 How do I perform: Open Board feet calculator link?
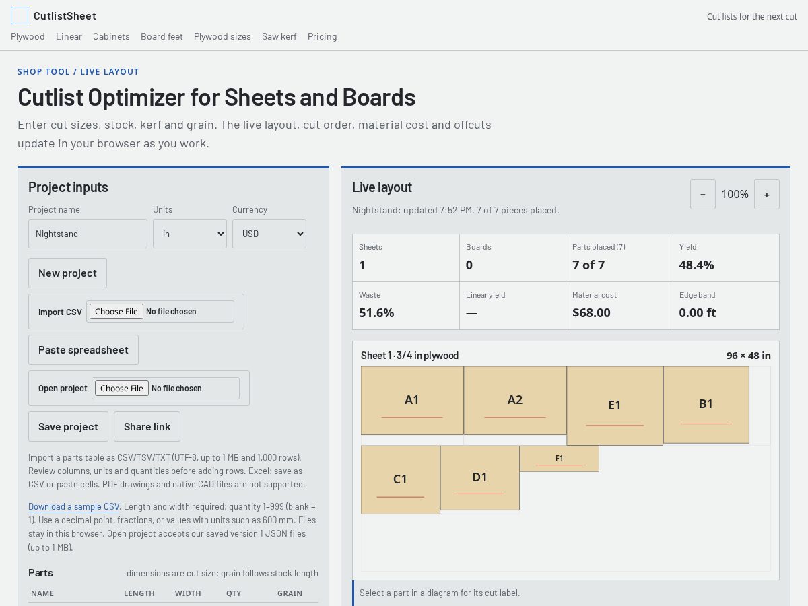162,36
